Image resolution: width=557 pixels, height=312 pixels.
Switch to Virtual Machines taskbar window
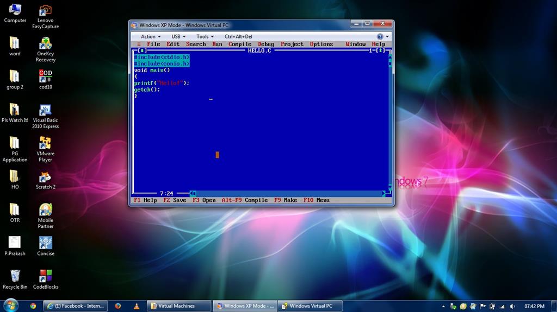click(179, 306)
